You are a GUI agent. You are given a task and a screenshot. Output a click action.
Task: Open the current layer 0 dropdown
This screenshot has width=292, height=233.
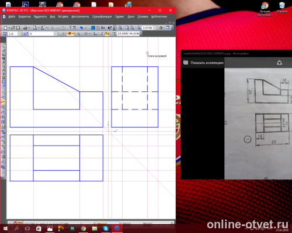point(55,34)
